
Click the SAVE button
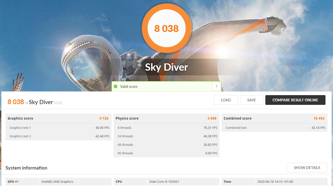pyautogui.click(x=252, y=100)
